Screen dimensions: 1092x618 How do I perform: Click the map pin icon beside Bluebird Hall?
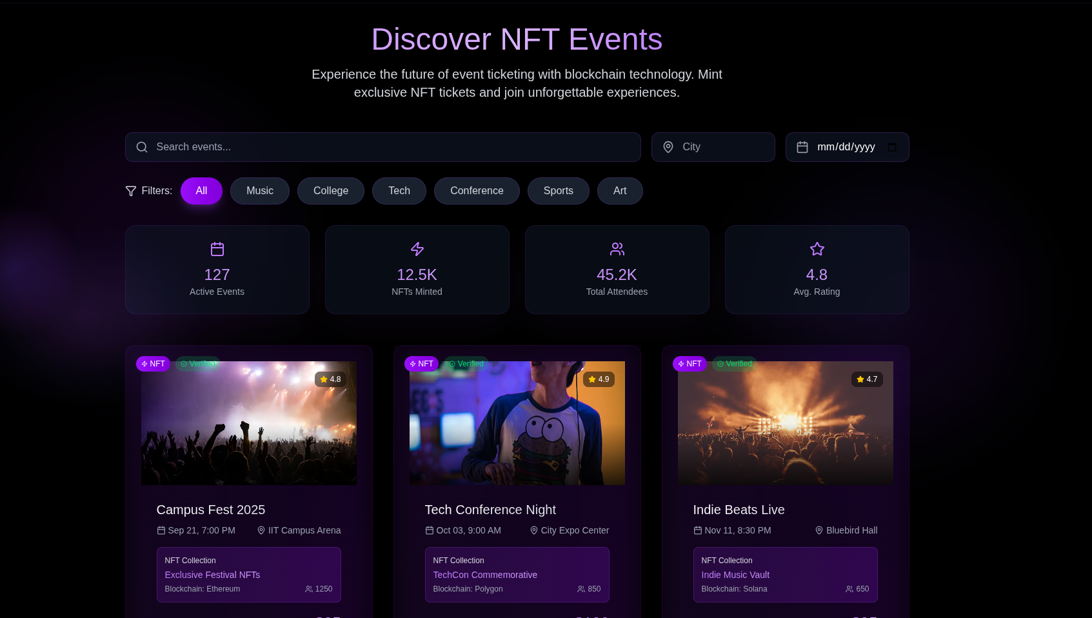pos(820,530)
